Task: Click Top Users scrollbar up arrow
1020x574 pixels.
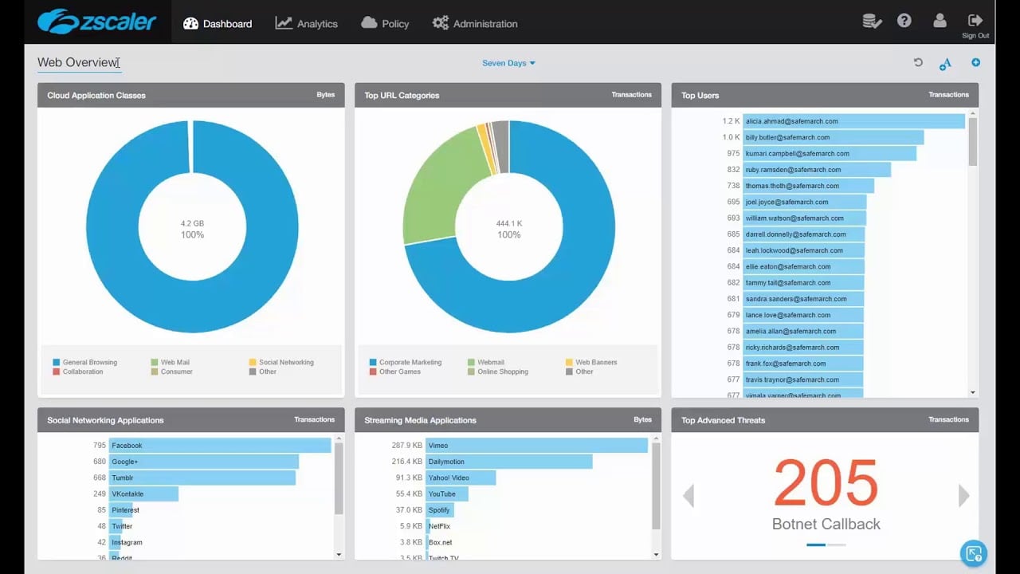Action: [972, 113]
